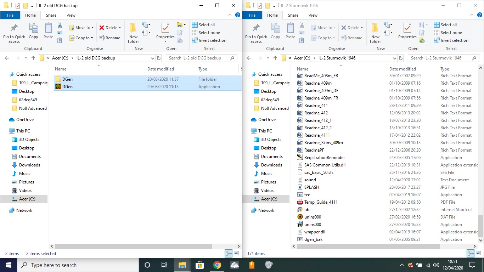This screenshot has height=272, width=484.
Task: Open Copy to dropdown in left window
Action: click(92, 38)
